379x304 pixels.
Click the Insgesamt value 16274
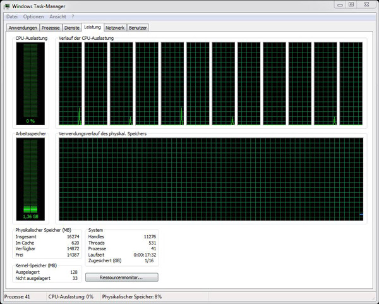(73, 237)
